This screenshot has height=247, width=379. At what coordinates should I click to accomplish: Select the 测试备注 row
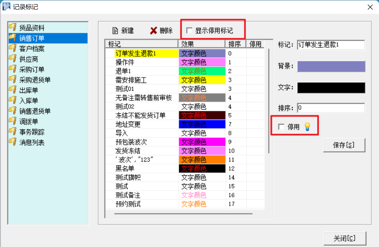[x=185, y=195]
